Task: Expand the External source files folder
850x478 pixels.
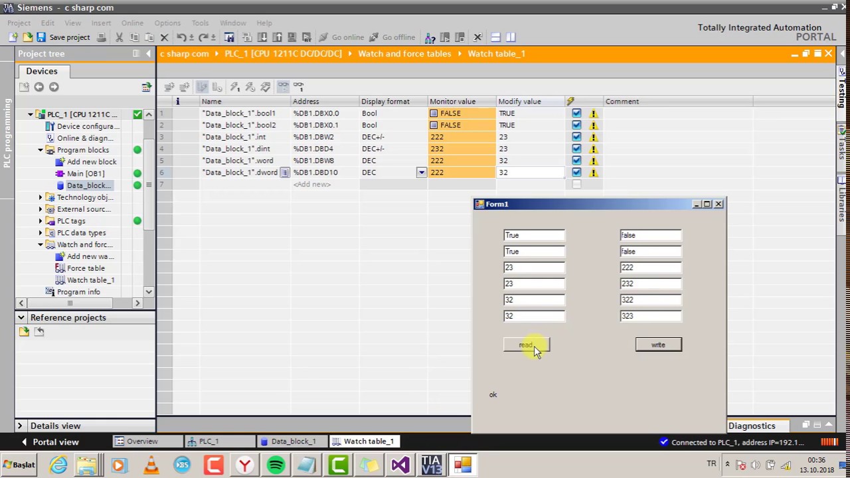Action: pos(40,209)
